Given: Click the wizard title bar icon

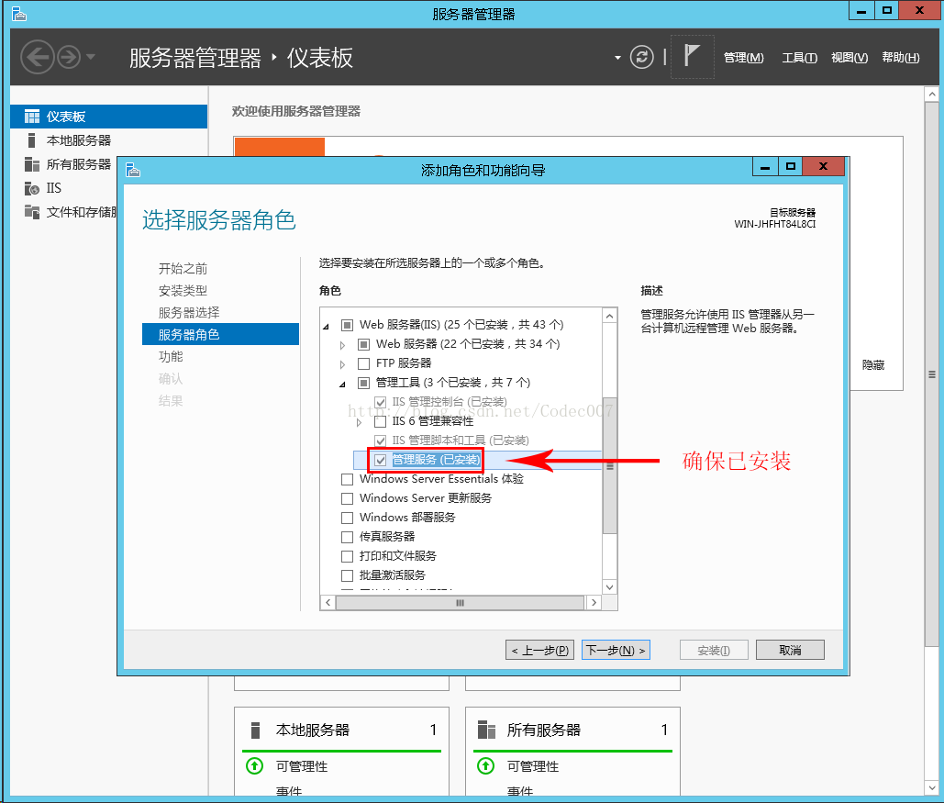Looking at the screenshot, I should (x=133, y=171).
